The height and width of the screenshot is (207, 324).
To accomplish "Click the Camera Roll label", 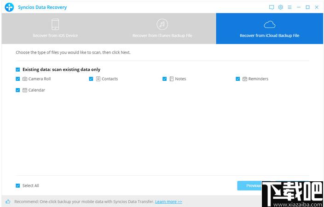I will coord(40,79).
